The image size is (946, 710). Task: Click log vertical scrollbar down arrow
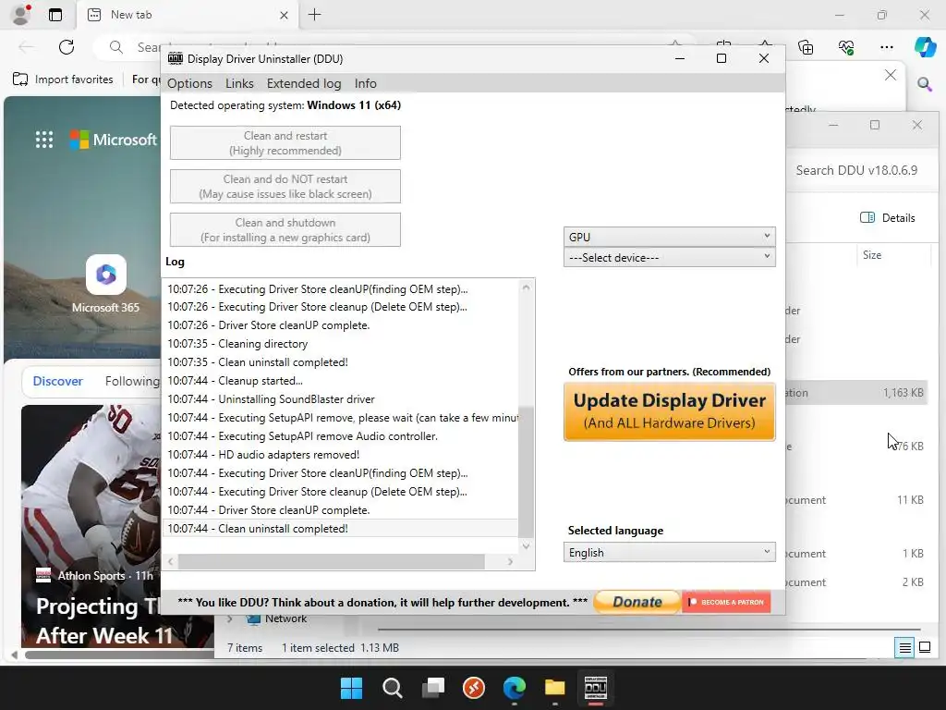(526, 545)
